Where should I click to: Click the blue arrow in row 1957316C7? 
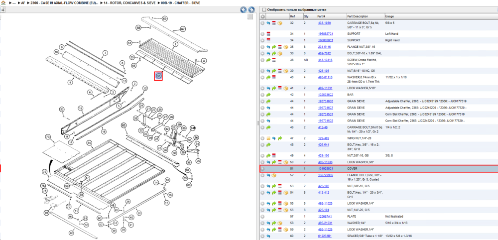[x=268, y=108]
